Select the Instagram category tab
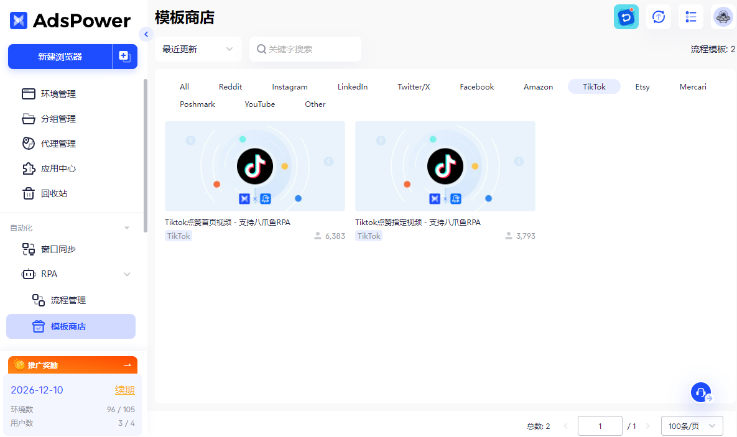The image size is (737, 437). (290, 87)
